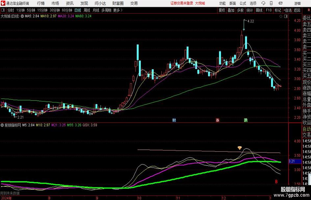The image size is (311, 200).
Task: Click the red R button at top right
Action: (x=309, y=10)
